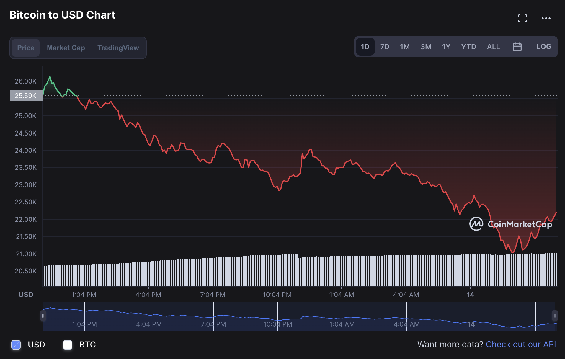Select the 1M time range
Screen dimensions: 565x359
[405, 47]
